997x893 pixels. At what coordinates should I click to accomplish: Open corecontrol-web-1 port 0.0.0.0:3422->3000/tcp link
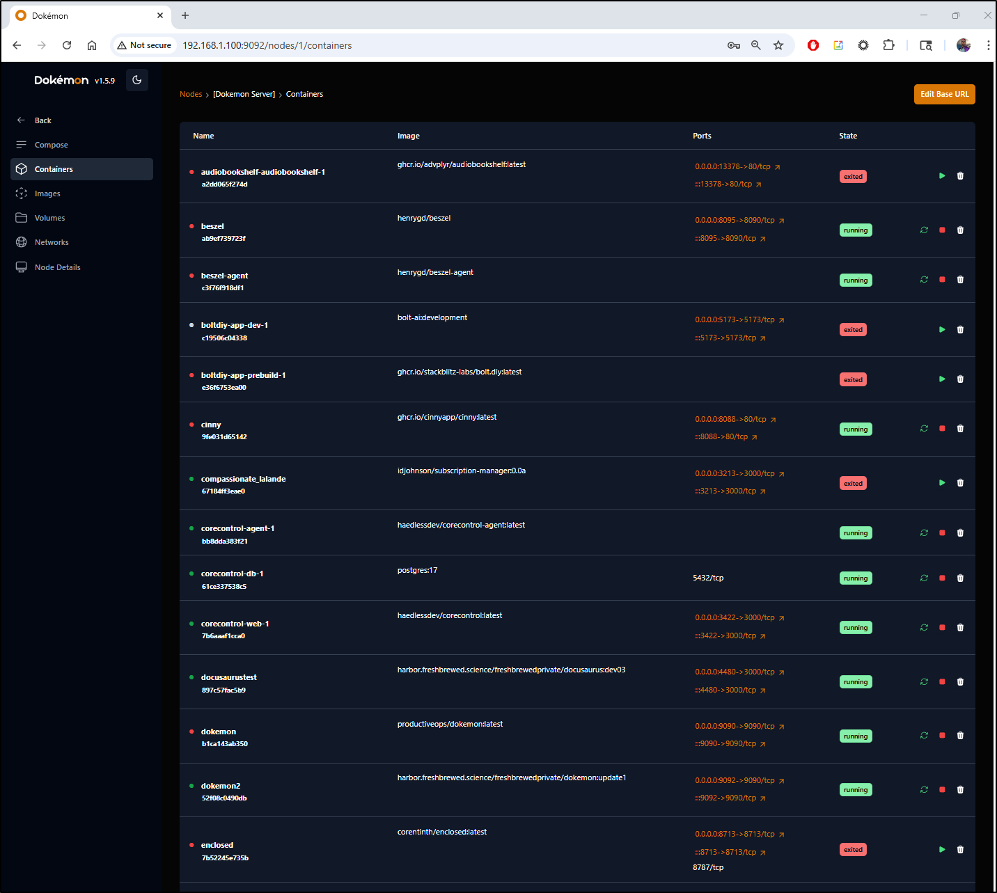(739, 618)
